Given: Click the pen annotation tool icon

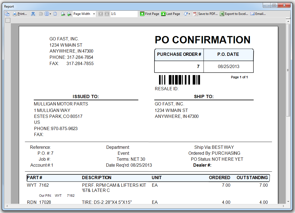Looking at the screenshot, I should tap(186, 14).
